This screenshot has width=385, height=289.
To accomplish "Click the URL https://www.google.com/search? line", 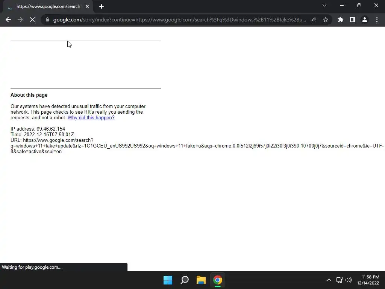I will (52, 140).
